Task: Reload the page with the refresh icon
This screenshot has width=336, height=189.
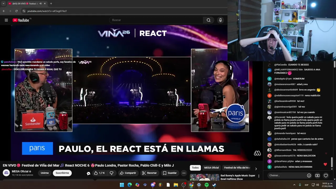Action: point(16,11)
